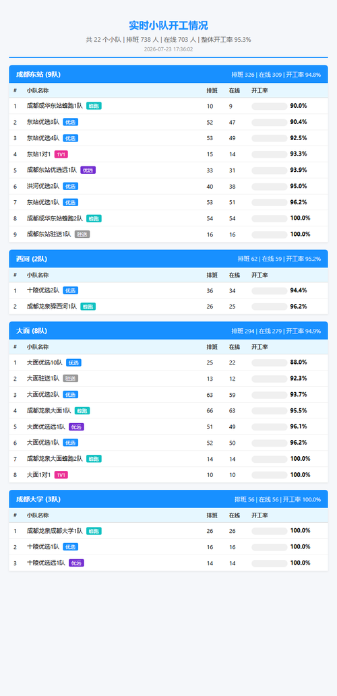Click the 实时小队开工情况 page title
337x696 pixels.
[x=168, y=26]
